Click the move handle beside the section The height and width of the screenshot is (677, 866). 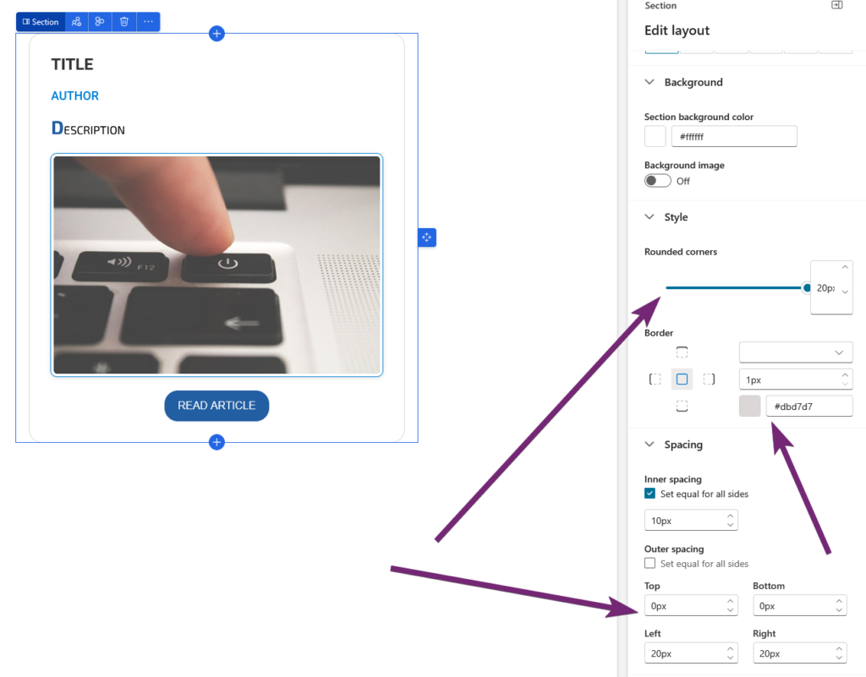(x=427, y=237)
